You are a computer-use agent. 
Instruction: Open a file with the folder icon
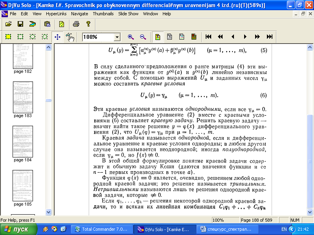8,24
